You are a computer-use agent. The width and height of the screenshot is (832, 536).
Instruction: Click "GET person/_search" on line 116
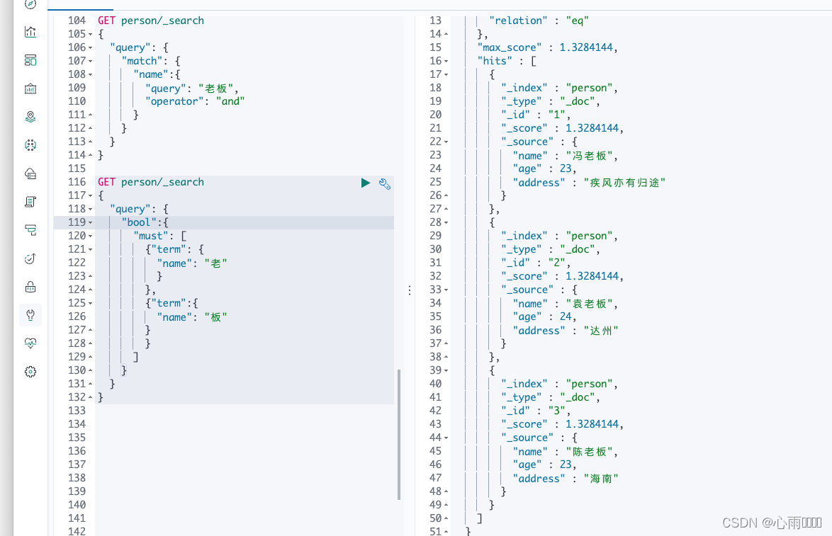[151, 182]
